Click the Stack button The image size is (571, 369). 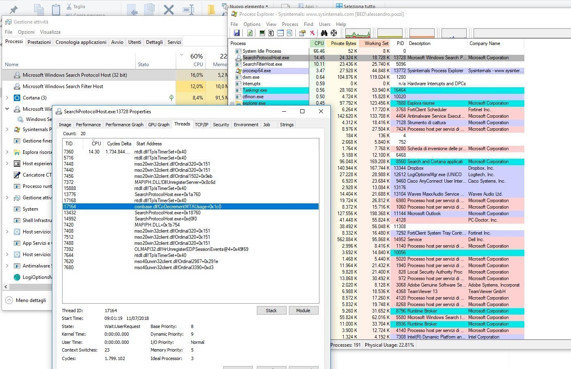(271, 311)
